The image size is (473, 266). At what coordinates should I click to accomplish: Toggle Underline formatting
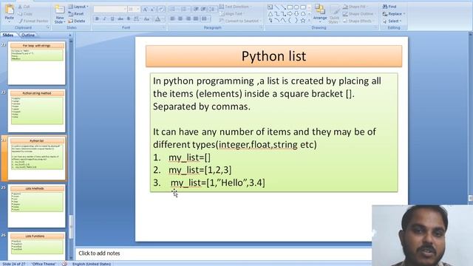(112, 19)
